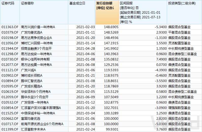Select fund name 广发兴诚A
This screenshot has width=202, height=132.
(x=28, y=70)
